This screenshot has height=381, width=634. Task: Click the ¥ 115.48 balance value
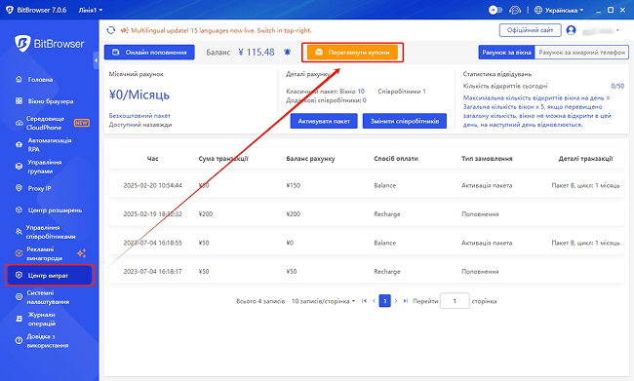coord(257,52)
